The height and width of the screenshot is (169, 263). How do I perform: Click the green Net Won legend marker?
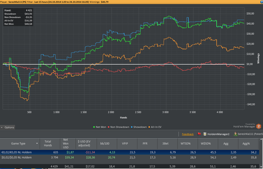click(x=93, y=127)
